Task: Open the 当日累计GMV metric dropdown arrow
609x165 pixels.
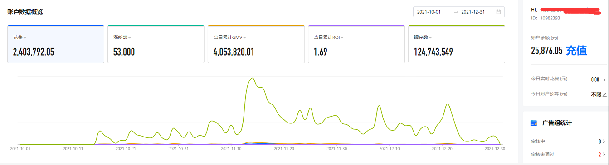Action: click(244, 38)
